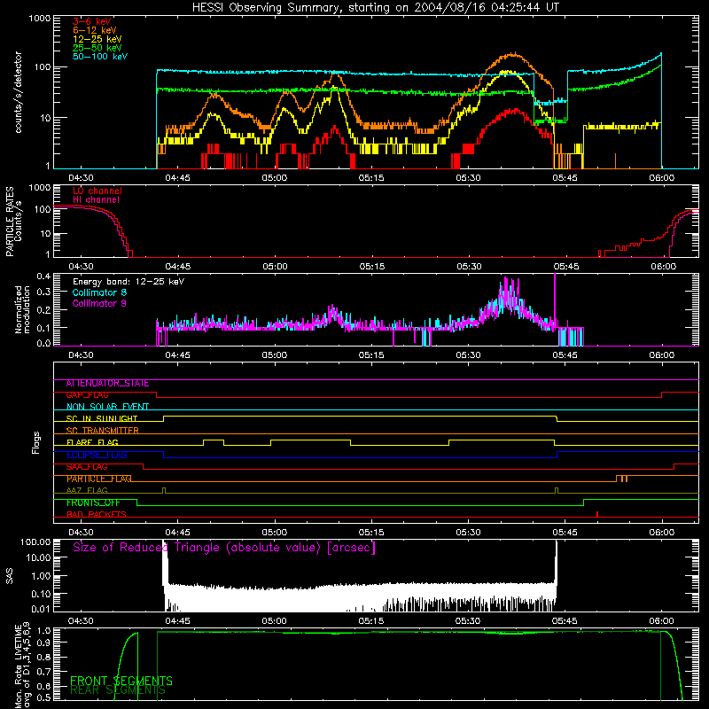Select the 25-50 keV legend label

point(97,48)
